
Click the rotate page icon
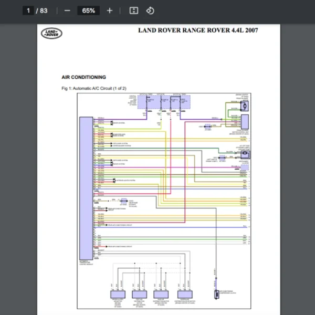150,10
